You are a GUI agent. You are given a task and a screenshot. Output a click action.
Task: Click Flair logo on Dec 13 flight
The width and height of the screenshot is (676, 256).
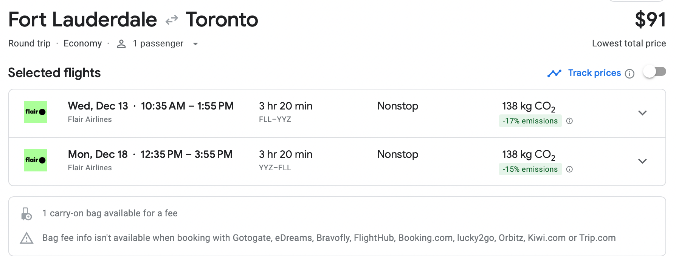(36, 112)
